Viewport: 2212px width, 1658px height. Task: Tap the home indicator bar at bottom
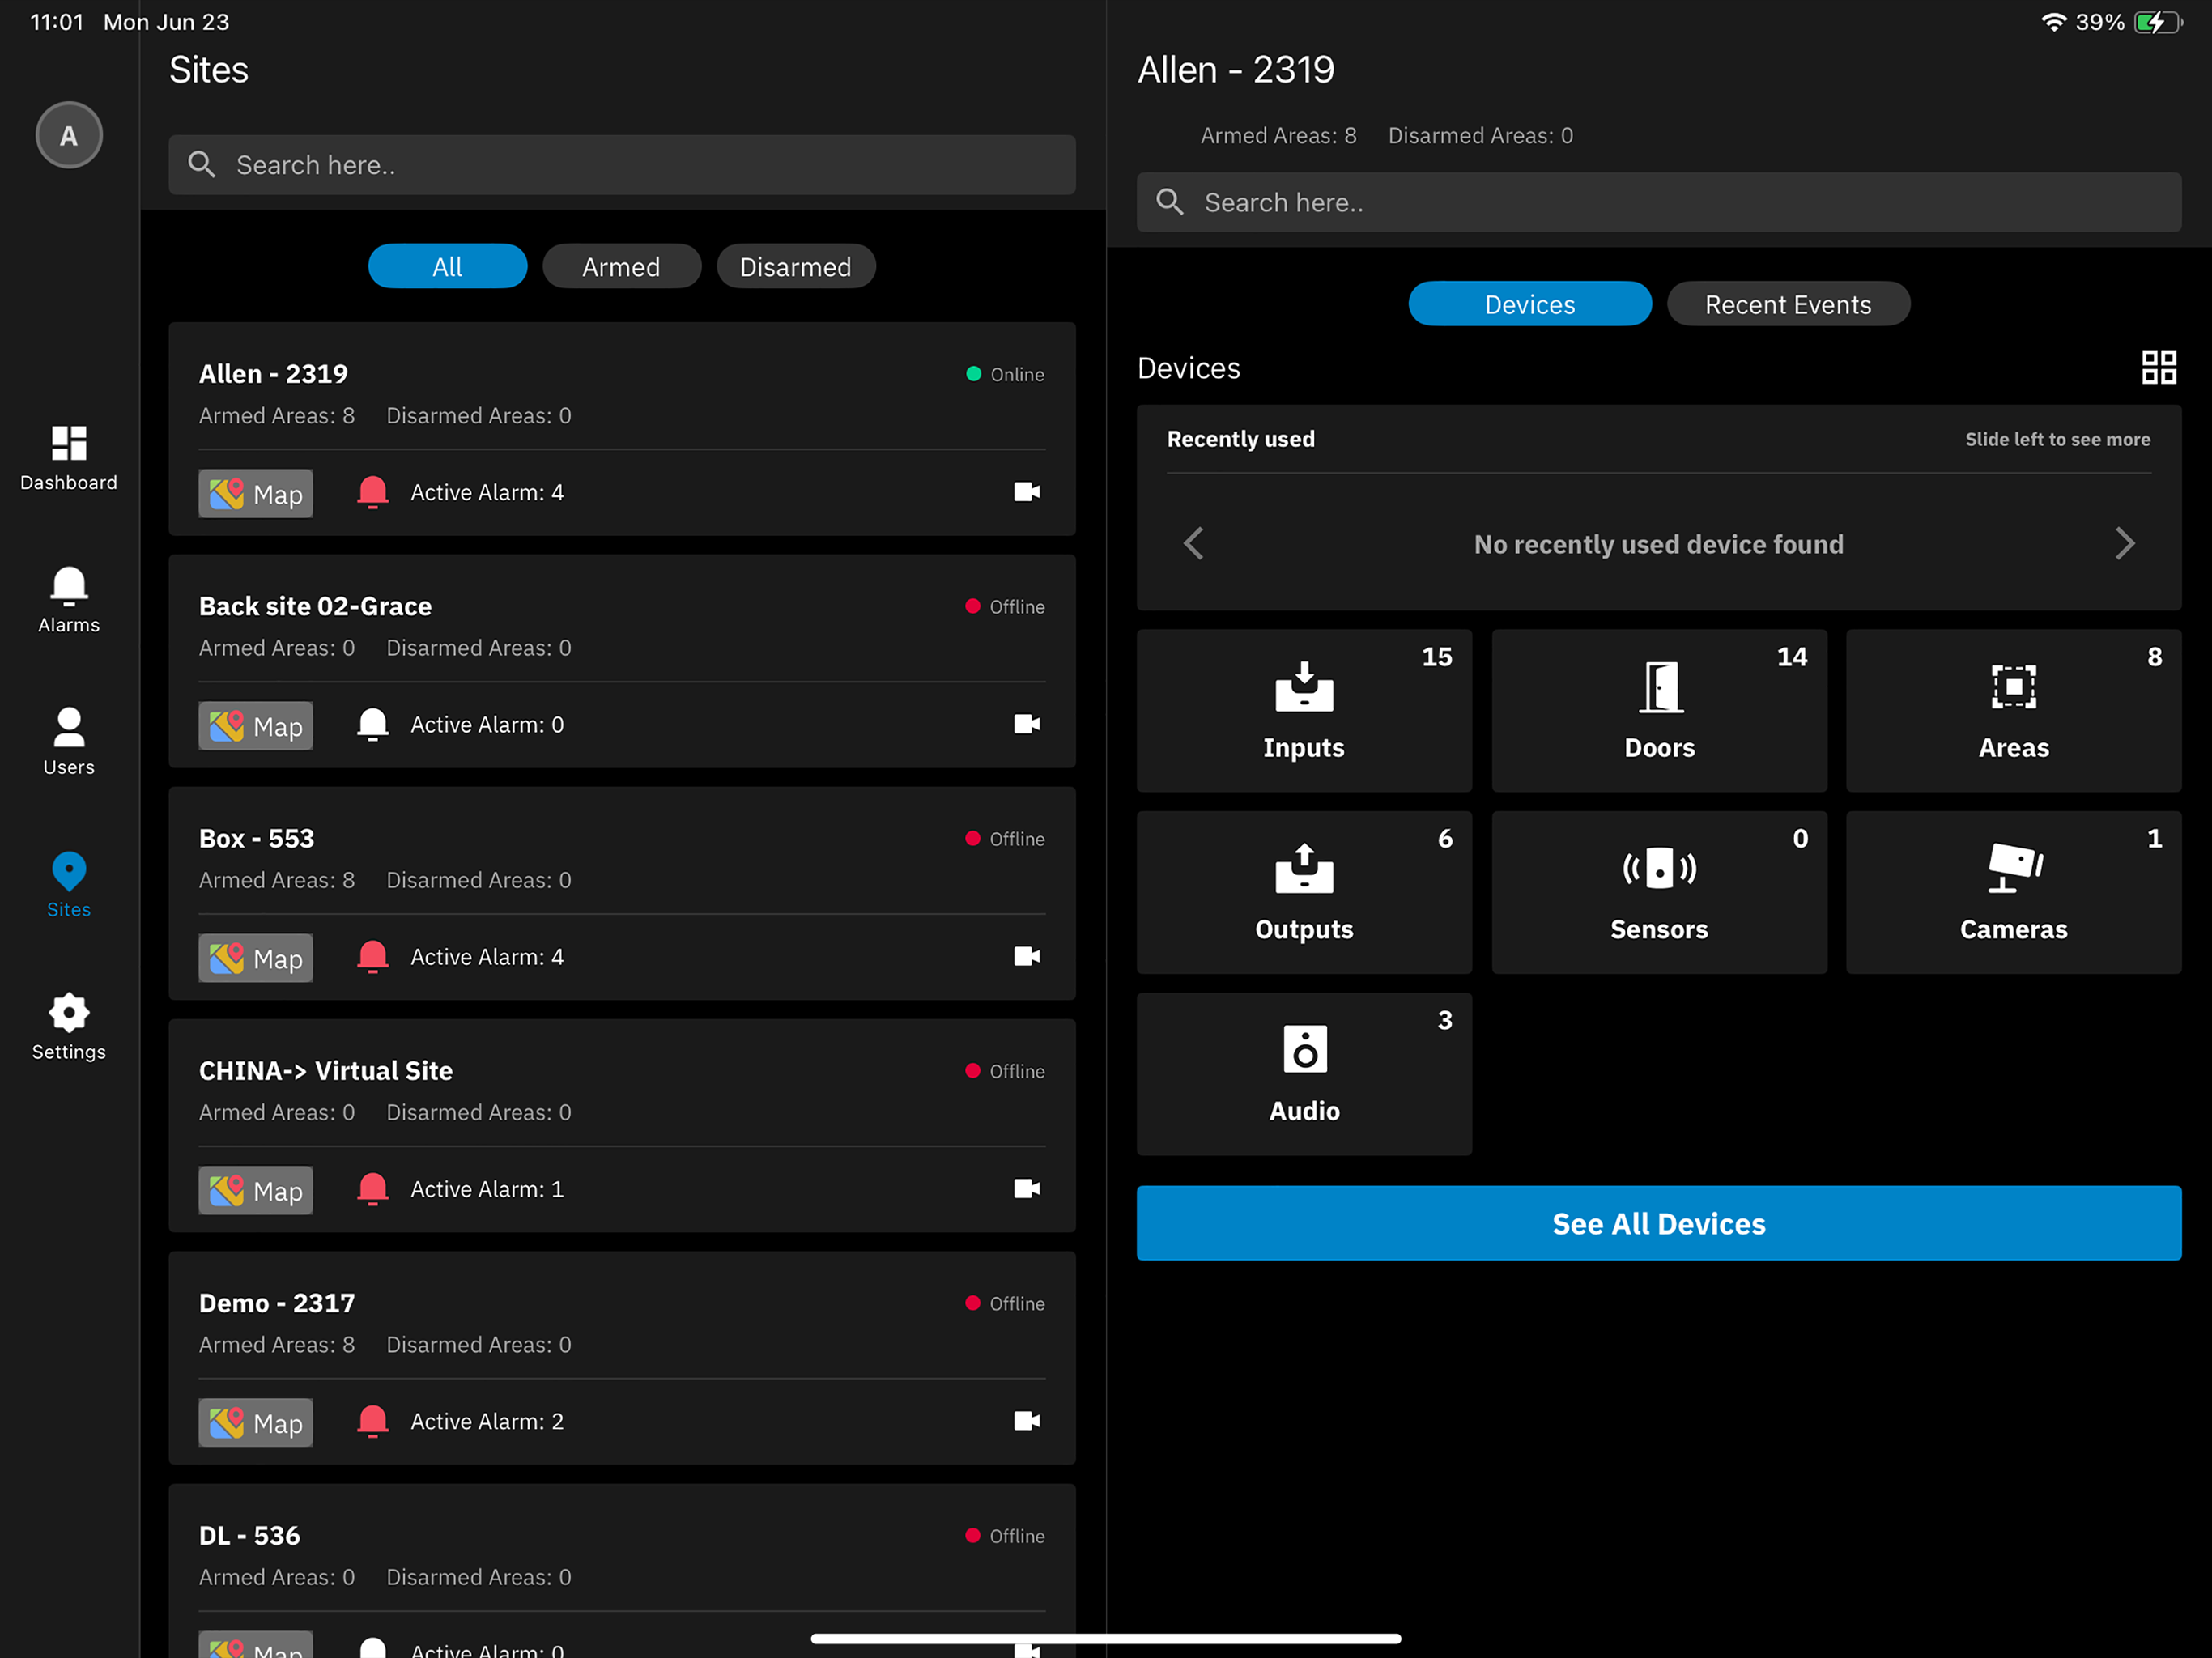[1106, 1638]
